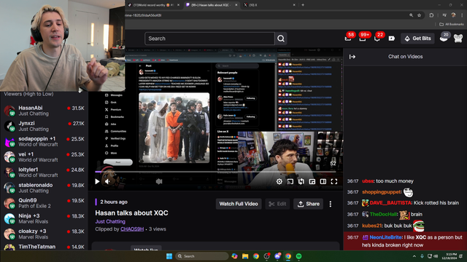Open notifications with 99+ badge
467x262 pixels.
point(363,39)
